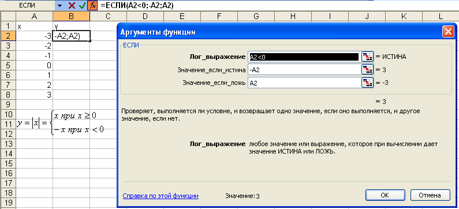The image size is (459, 209).
Task: Click the Значение_если_ложь input field
Action: (x=304, y=83)
